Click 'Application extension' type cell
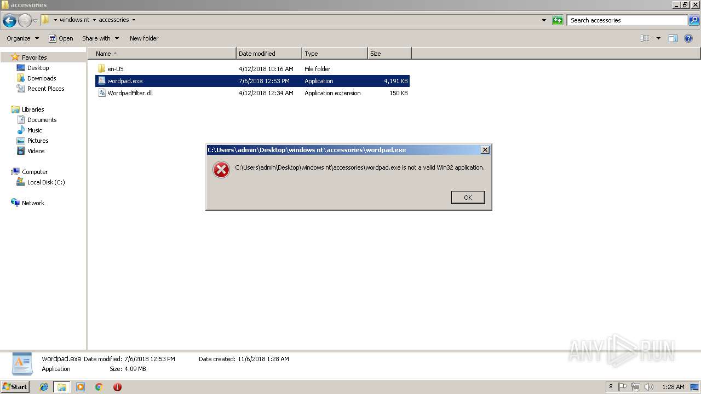The height and width of the screenshot is (394, 701). (332, 93)
